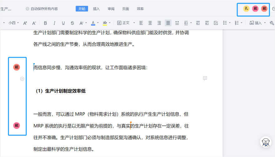
Task: Click the document title 生产...
Action: [x=6, y=9]
